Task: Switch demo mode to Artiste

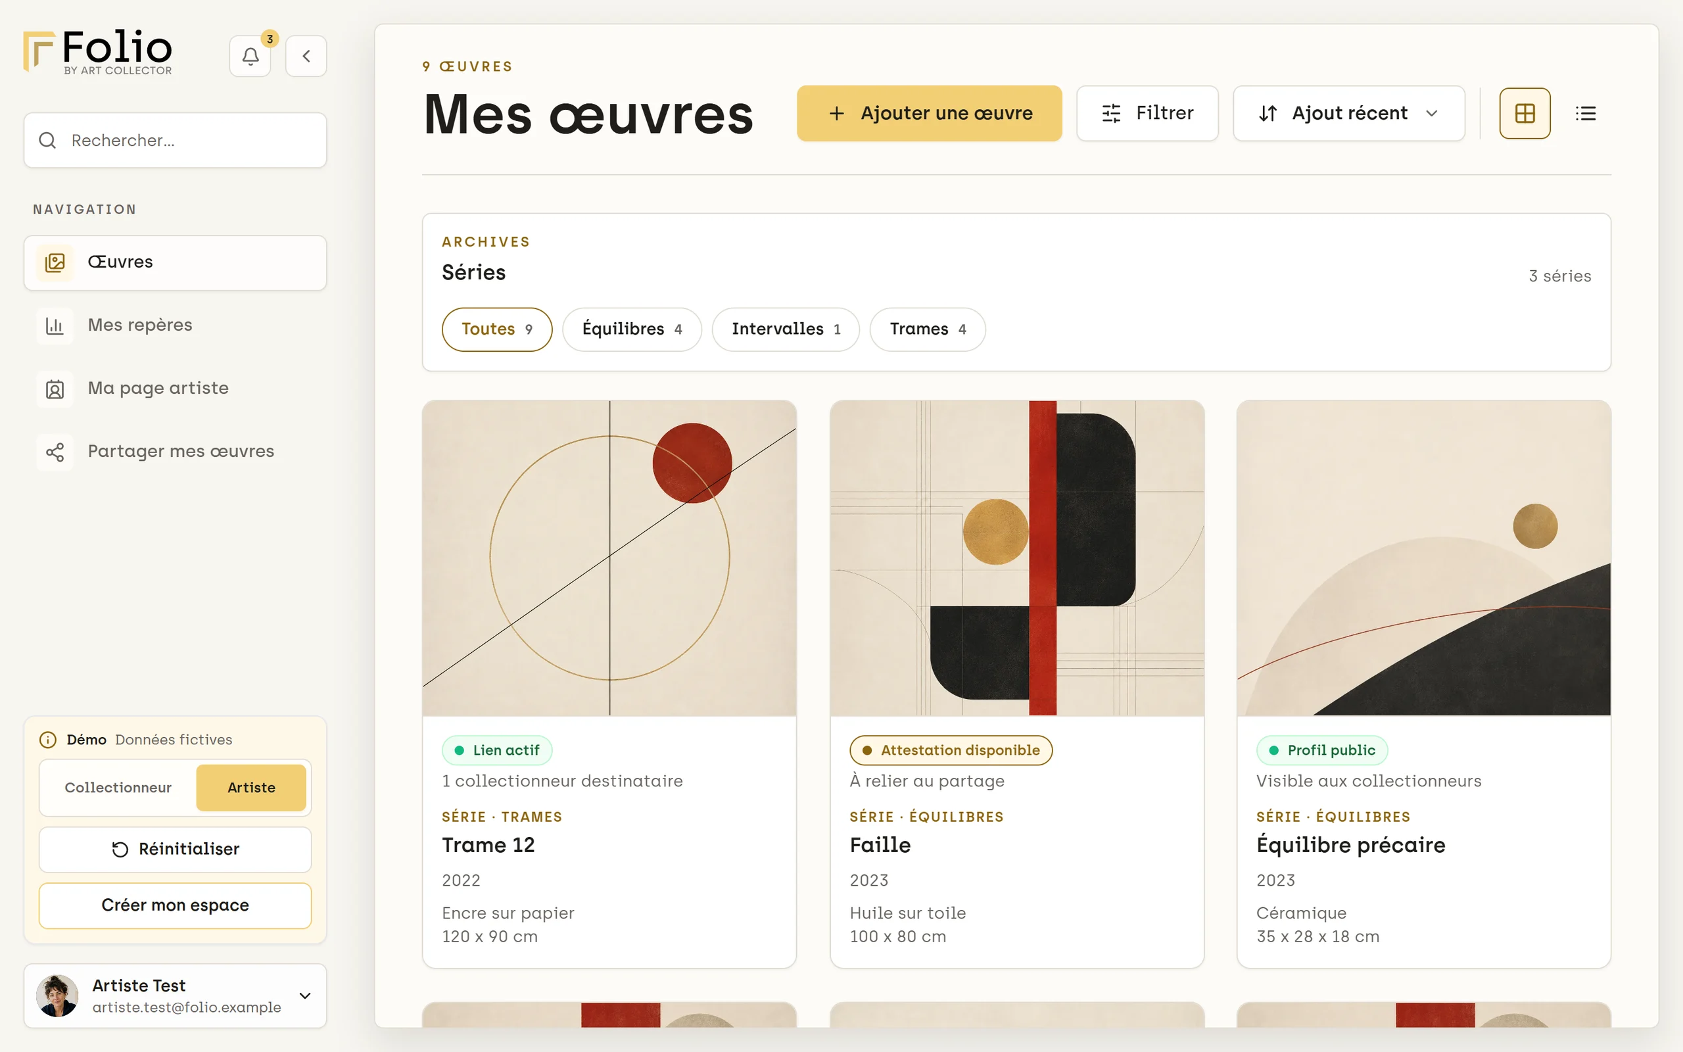Action: (251, 788)
